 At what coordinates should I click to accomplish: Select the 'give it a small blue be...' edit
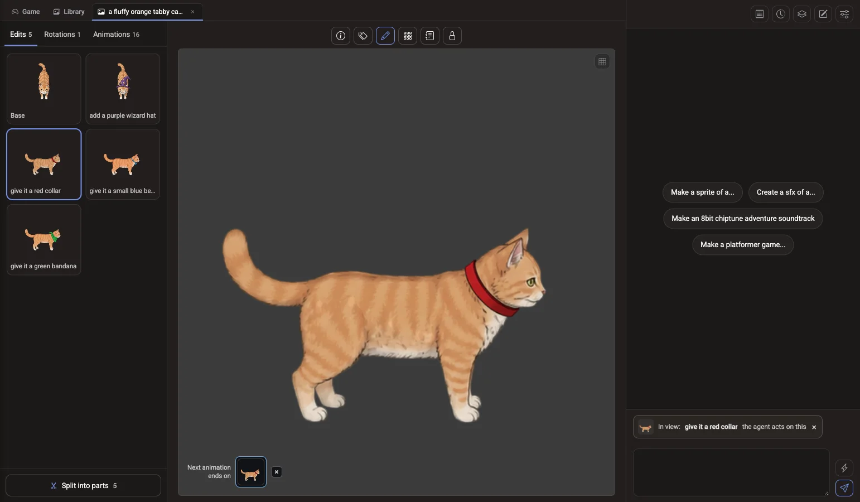(123, 164)
